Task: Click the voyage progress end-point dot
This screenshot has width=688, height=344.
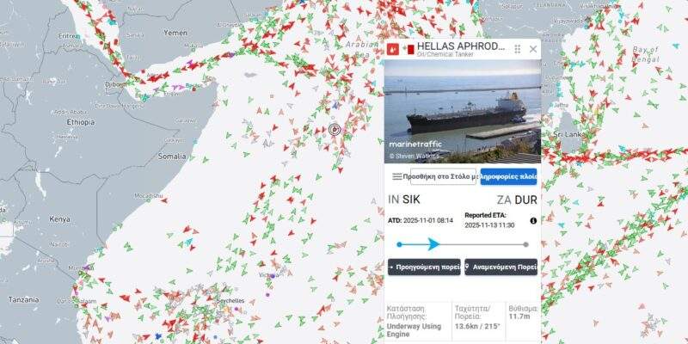Action: [525, 244]
